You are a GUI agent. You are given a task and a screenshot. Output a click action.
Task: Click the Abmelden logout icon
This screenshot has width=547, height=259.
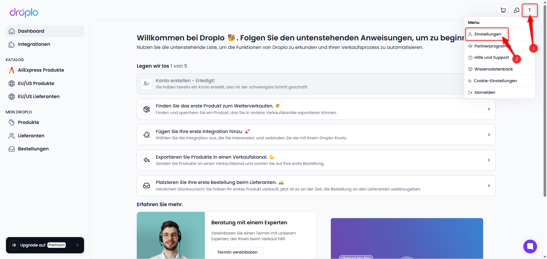[x=470, y=93]
